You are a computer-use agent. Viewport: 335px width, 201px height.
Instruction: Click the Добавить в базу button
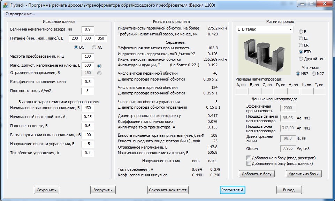pyautogui.click(x=257, y=174)
